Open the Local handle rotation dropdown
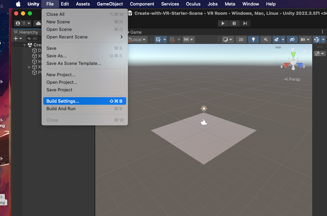The width and height of the screenshot is (327, 216). [138, 39]
